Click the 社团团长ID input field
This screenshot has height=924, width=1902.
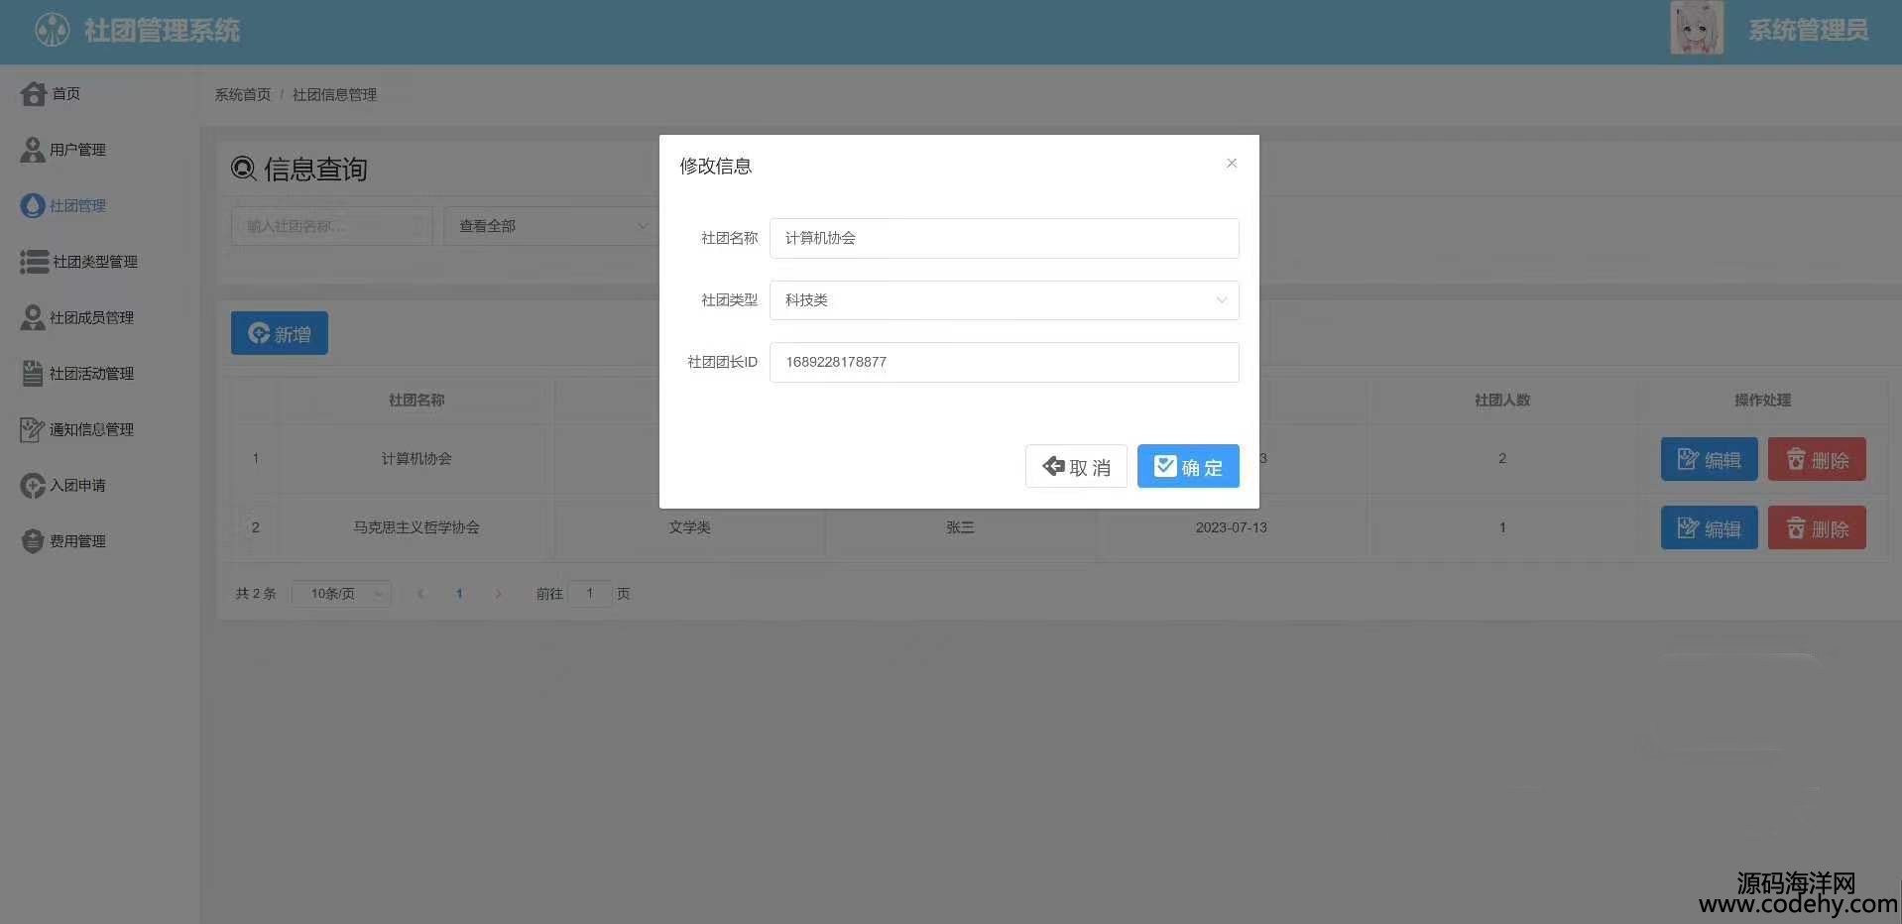coord(1004,362)
